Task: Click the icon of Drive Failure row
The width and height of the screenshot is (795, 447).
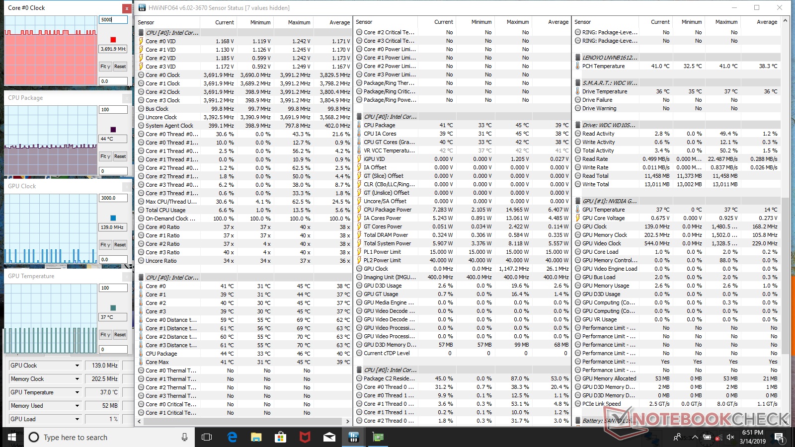Action: 578,100
